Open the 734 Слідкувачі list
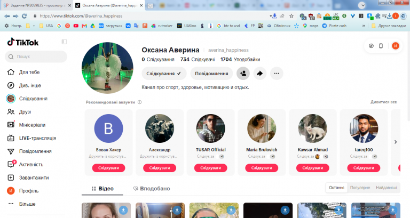 pos(198,60)
